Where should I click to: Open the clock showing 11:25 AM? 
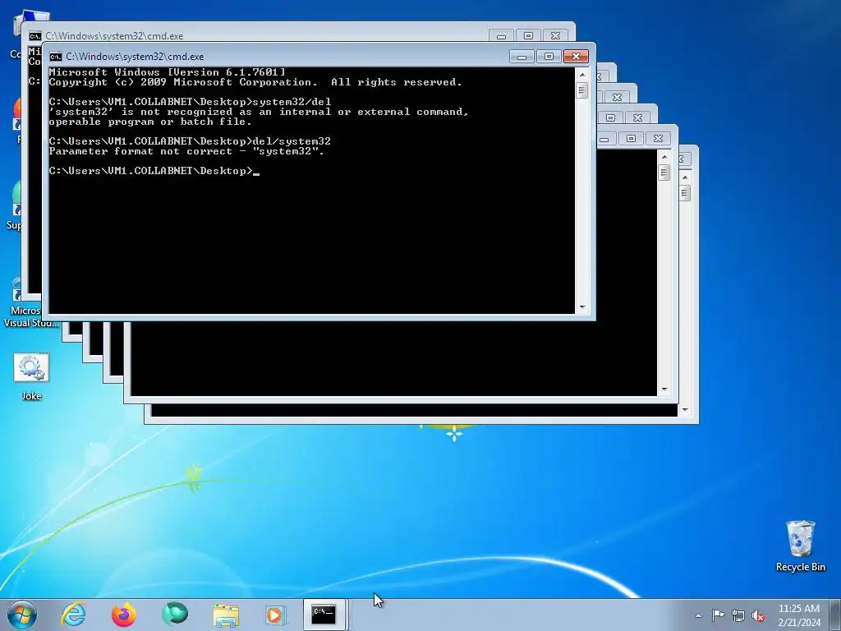(798, 609)
